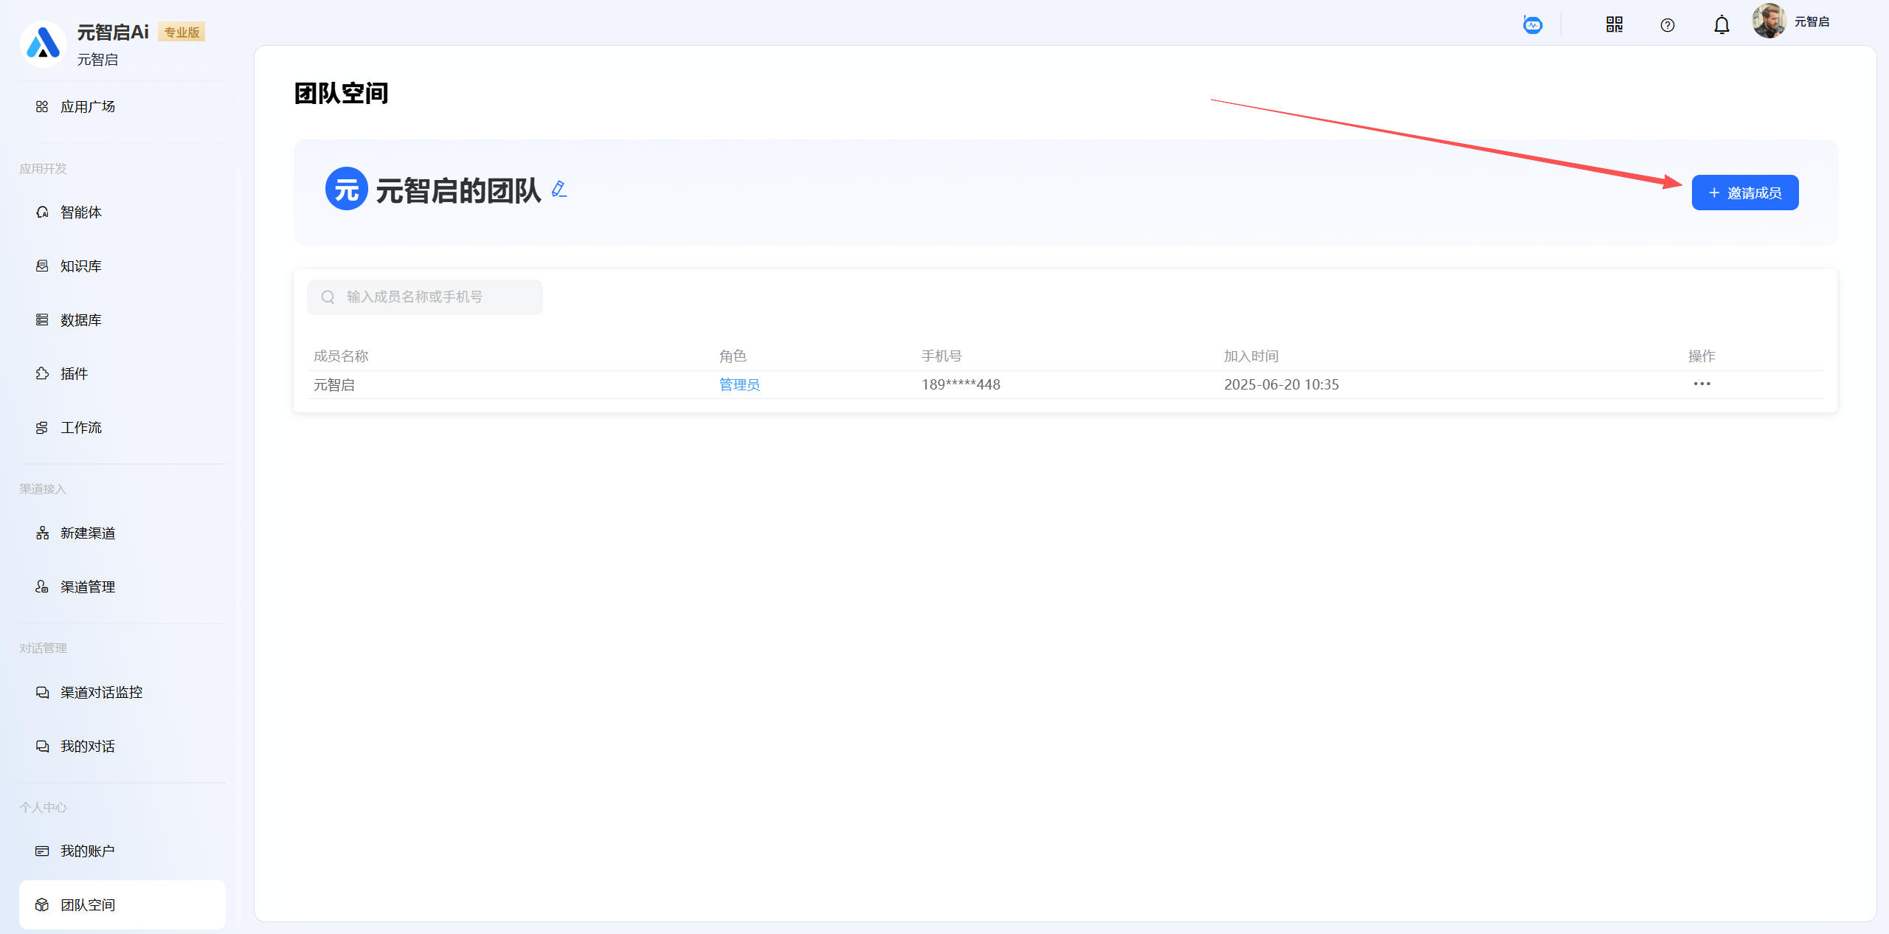
Task: Open the blue AI assistant robot icon
Action: (1533, 25)
